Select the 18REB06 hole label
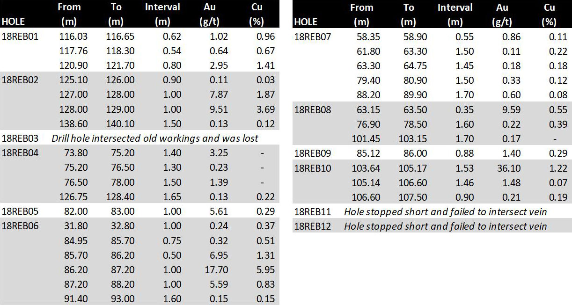 (x=20, y=226)
